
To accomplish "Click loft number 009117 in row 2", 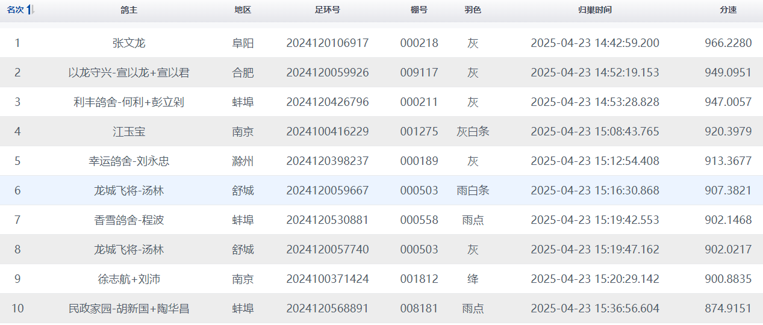I will (x=419, y=73).
